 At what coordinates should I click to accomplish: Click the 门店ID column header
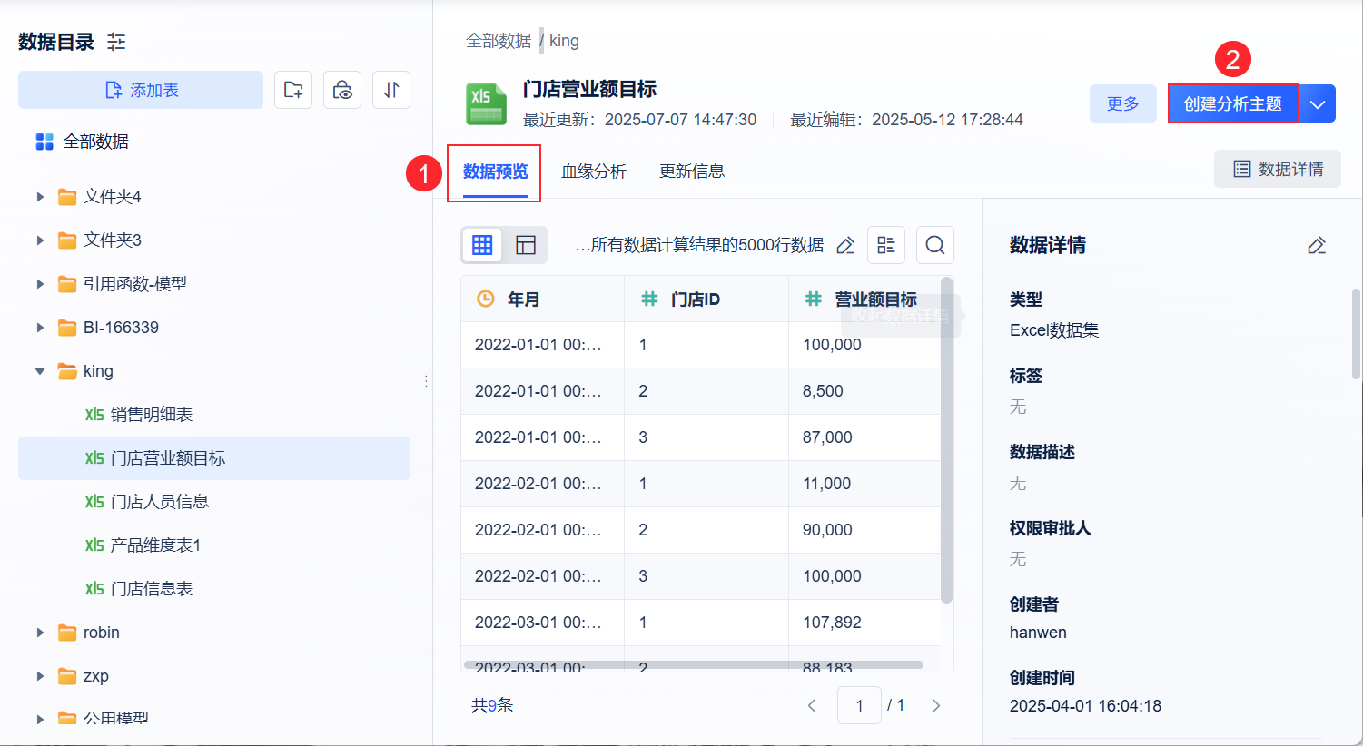(x=706, y=299)
